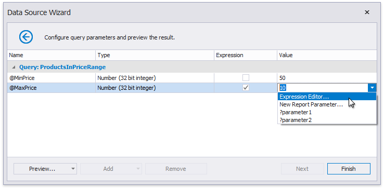Click the Finish button
The image size is (384, 189).
coord(349,169)
